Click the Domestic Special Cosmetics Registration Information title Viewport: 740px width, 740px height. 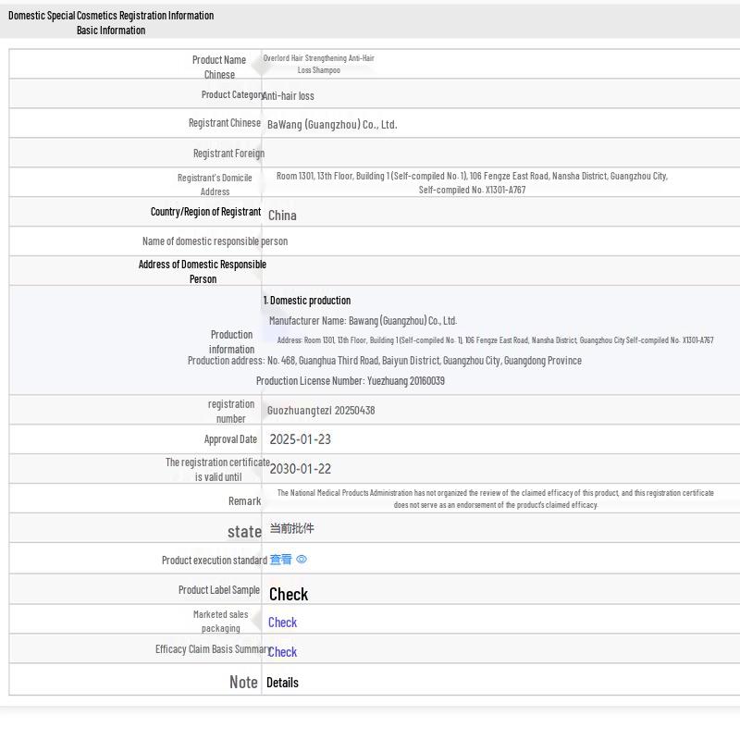coord(111,16)
